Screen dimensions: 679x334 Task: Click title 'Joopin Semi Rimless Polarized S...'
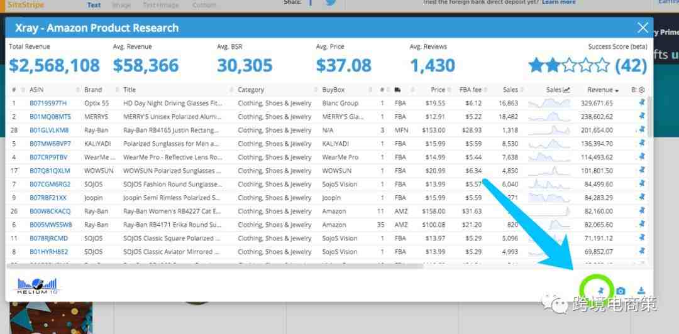click(172, 198)
